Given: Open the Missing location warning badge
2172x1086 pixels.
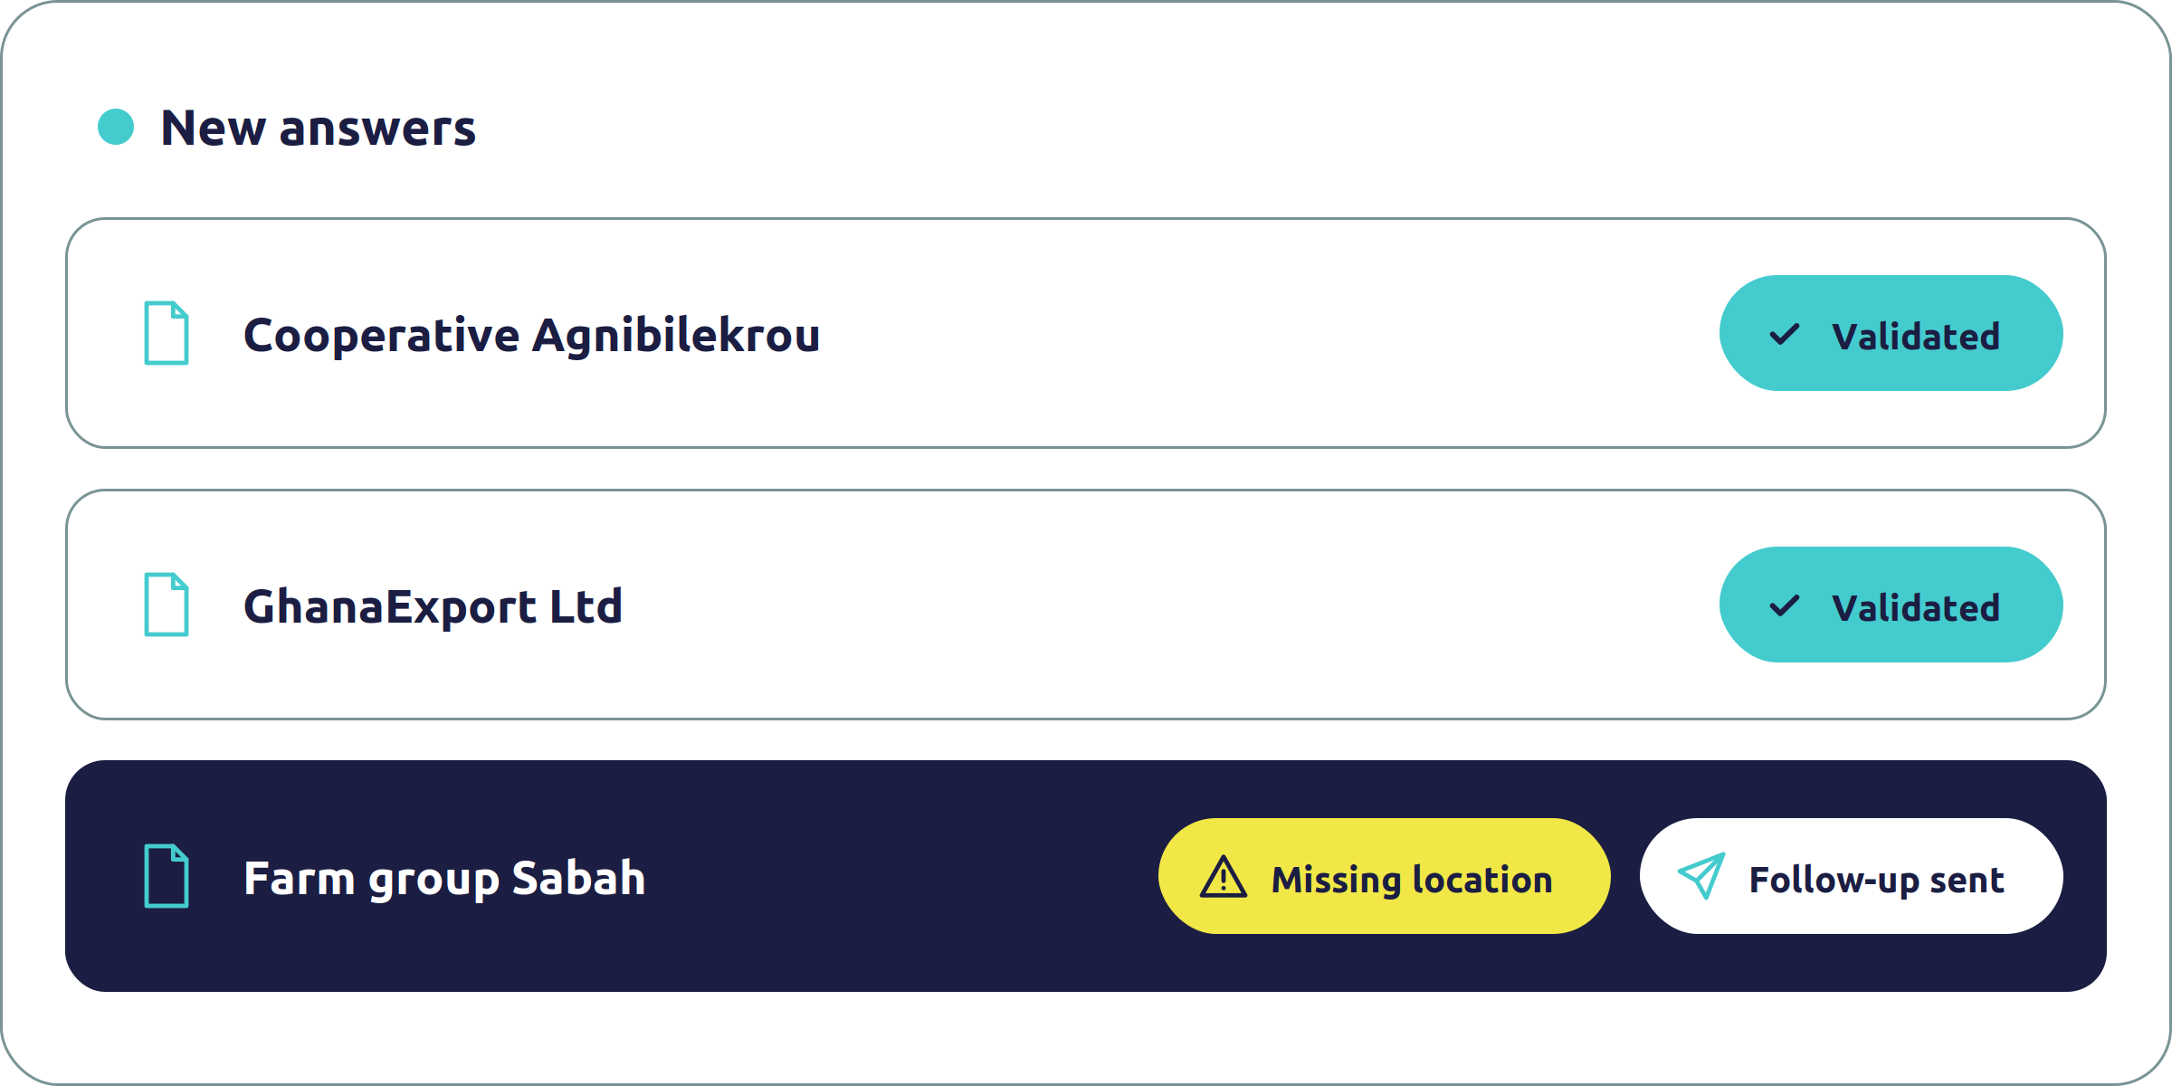Looking at the screenshot, I should [x=1385, y=876].
